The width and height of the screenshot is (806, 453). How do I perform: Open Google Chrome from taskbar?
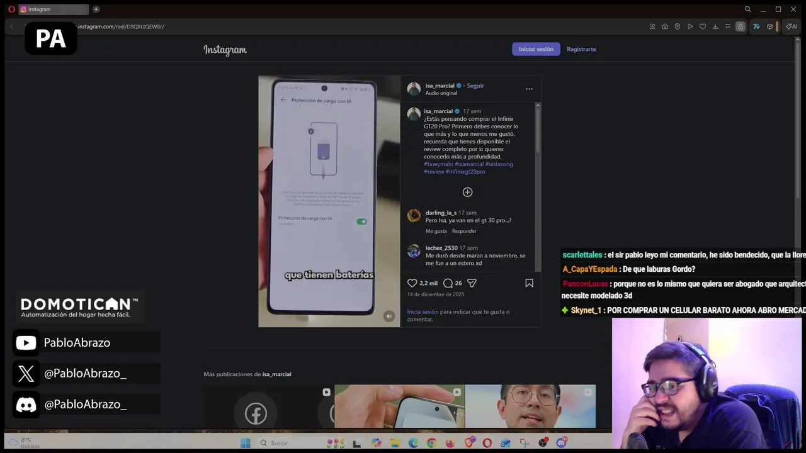[431, 443]
